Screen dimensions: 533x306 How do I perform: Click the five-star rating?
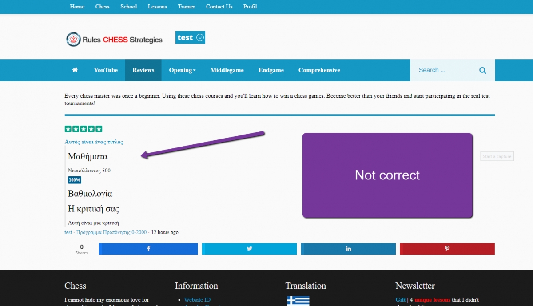coord(84,129)
